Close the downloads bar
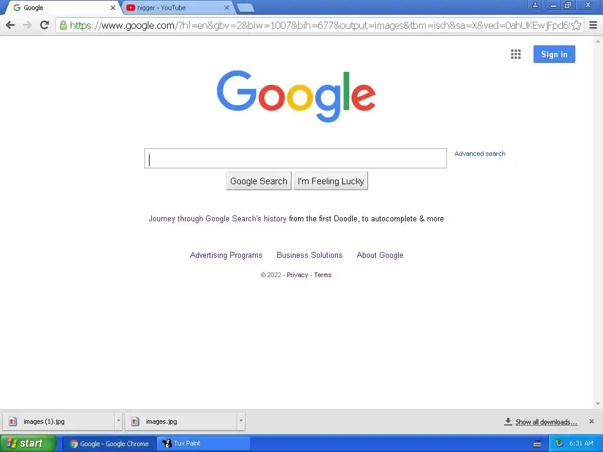 click(x=592, y=421)
